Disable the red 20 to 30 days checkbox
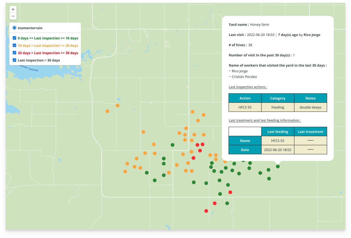Viewport: 351px width, 238px height. pyautogui.click(x=14, y=53)
